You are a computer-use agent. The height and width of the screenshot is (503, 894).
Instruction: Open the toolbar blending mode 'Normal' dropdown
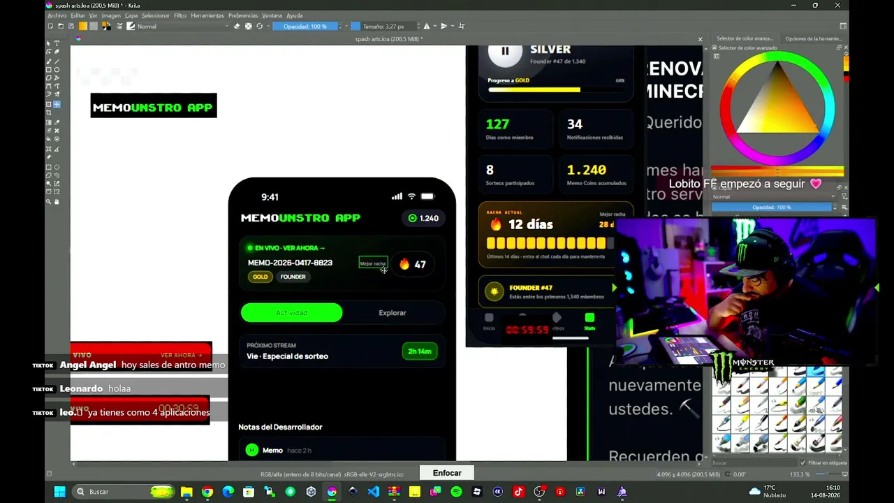(x=183, y=27)
